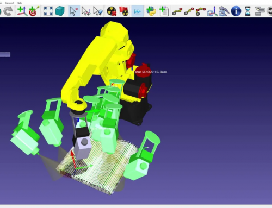Insert show message info instruction
272x208 pixels.
[x=236, y=11]
